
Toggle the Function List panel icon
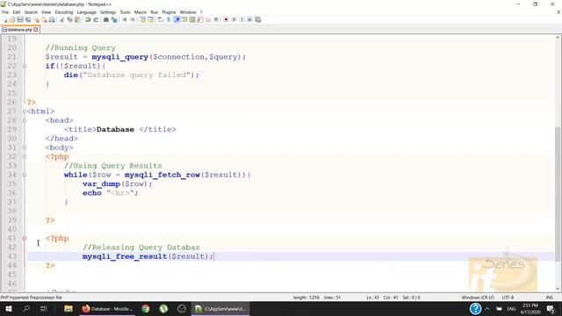click(x=200, y=19)
